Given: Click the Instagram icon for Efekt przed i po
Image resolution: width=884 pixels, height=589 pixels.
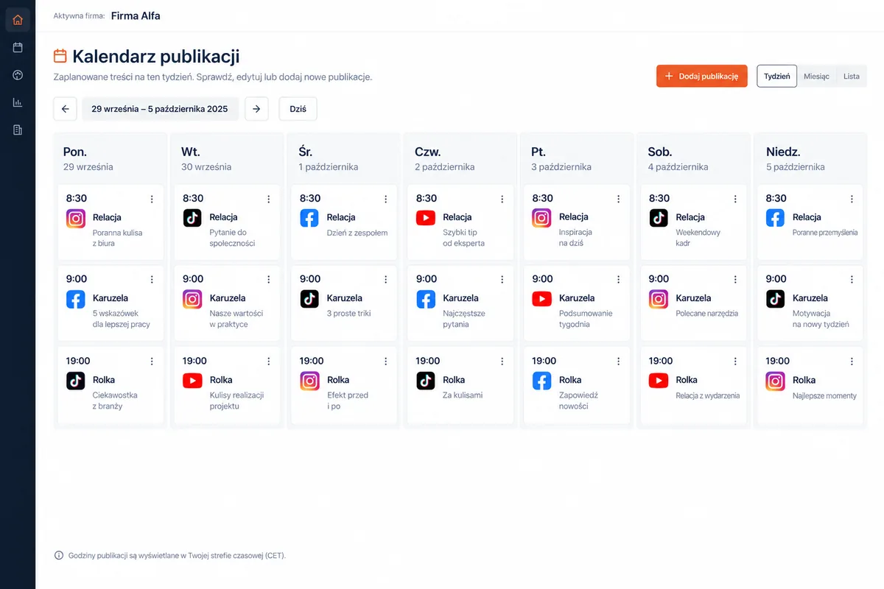Looking at the screenshot, I should coord(309,381).
